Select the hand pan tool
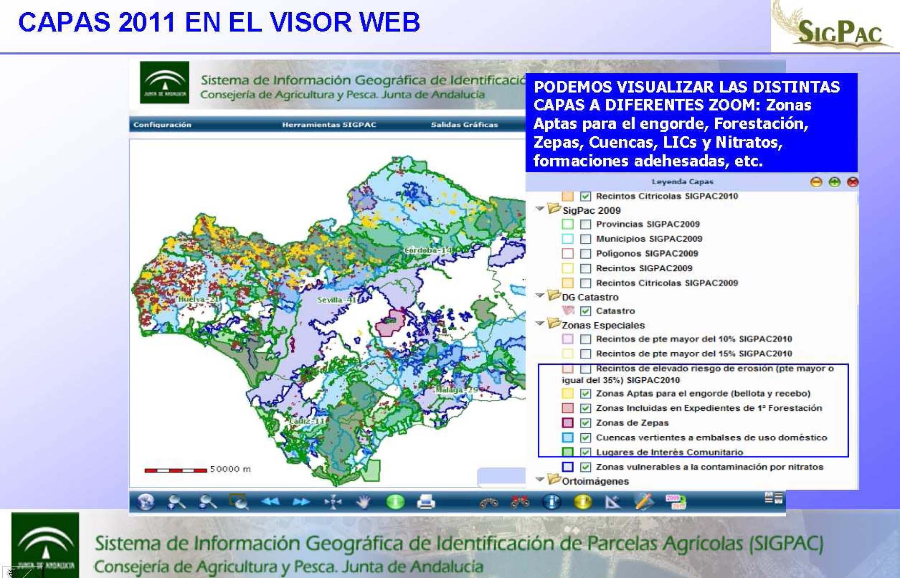Image resolution: width=900 pixels, height=578 pixels. point(364,501)
